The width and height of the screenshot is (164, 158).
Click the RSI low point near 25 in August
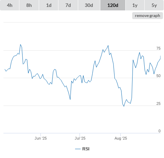124,106
